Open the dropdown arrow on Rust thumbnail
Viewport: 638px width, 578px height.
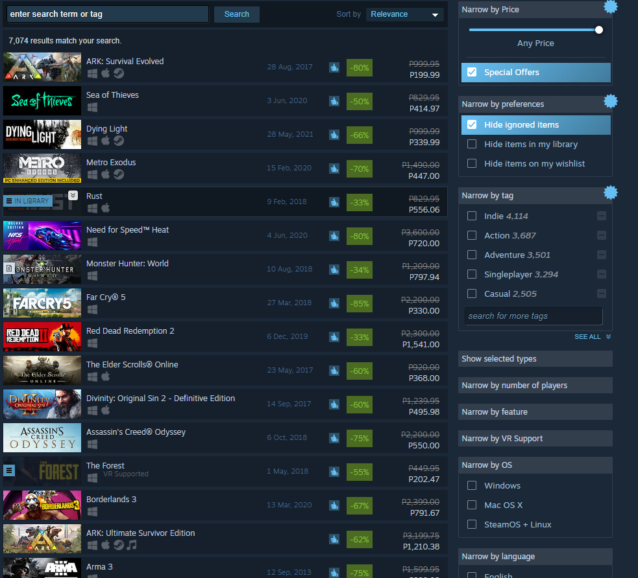tap(73, 196)
